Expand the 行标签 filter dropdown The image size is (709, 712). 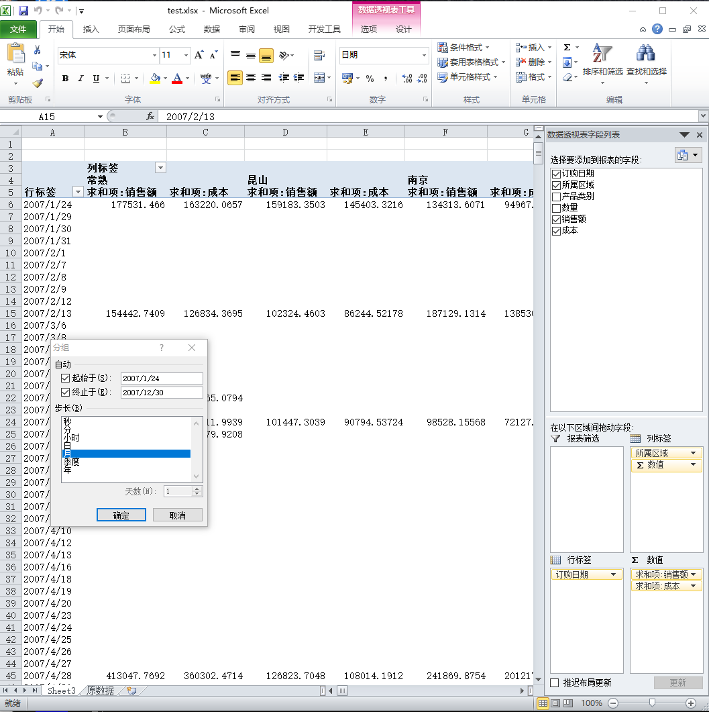pyautogui.click(x=77, y=192)
